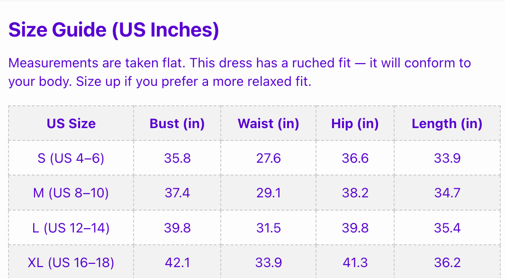Select the Waist (in) column header
This screenshot has width=505, height=278.
pyautogui.click(x=268, y=123)
